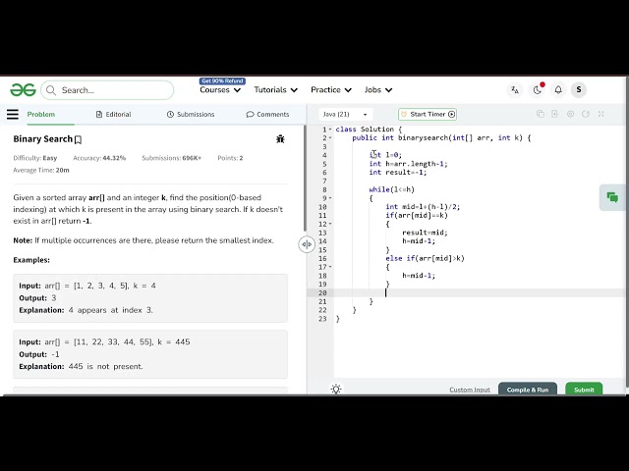The image size is (629, 471).
Task: Click the lightbulb hint icon
Action: click(x=336, y=389)
